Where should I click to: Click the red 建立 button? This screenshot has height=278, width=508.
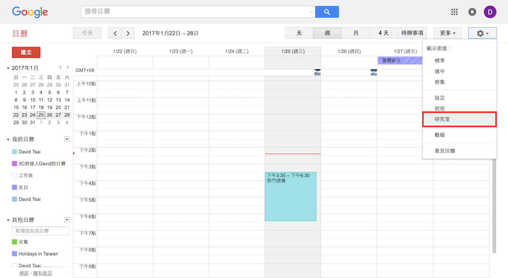click(x=26, y=52)
